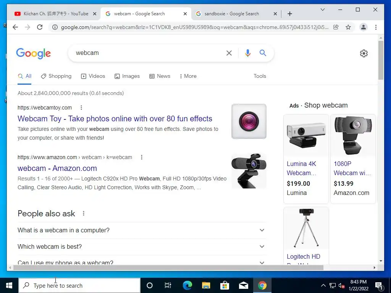Click the page vertical scrollbar thumb
This screenshot has height=293, width=391.
click(x=381, y=60)
